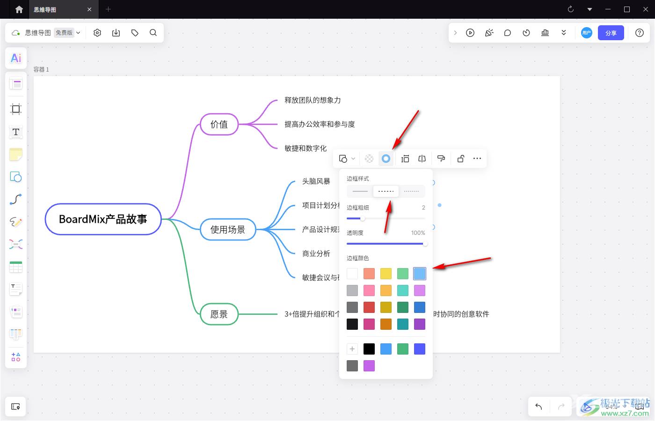Select the 使用场景 node
The image size is (655, 421).
[x=228, y=230]
